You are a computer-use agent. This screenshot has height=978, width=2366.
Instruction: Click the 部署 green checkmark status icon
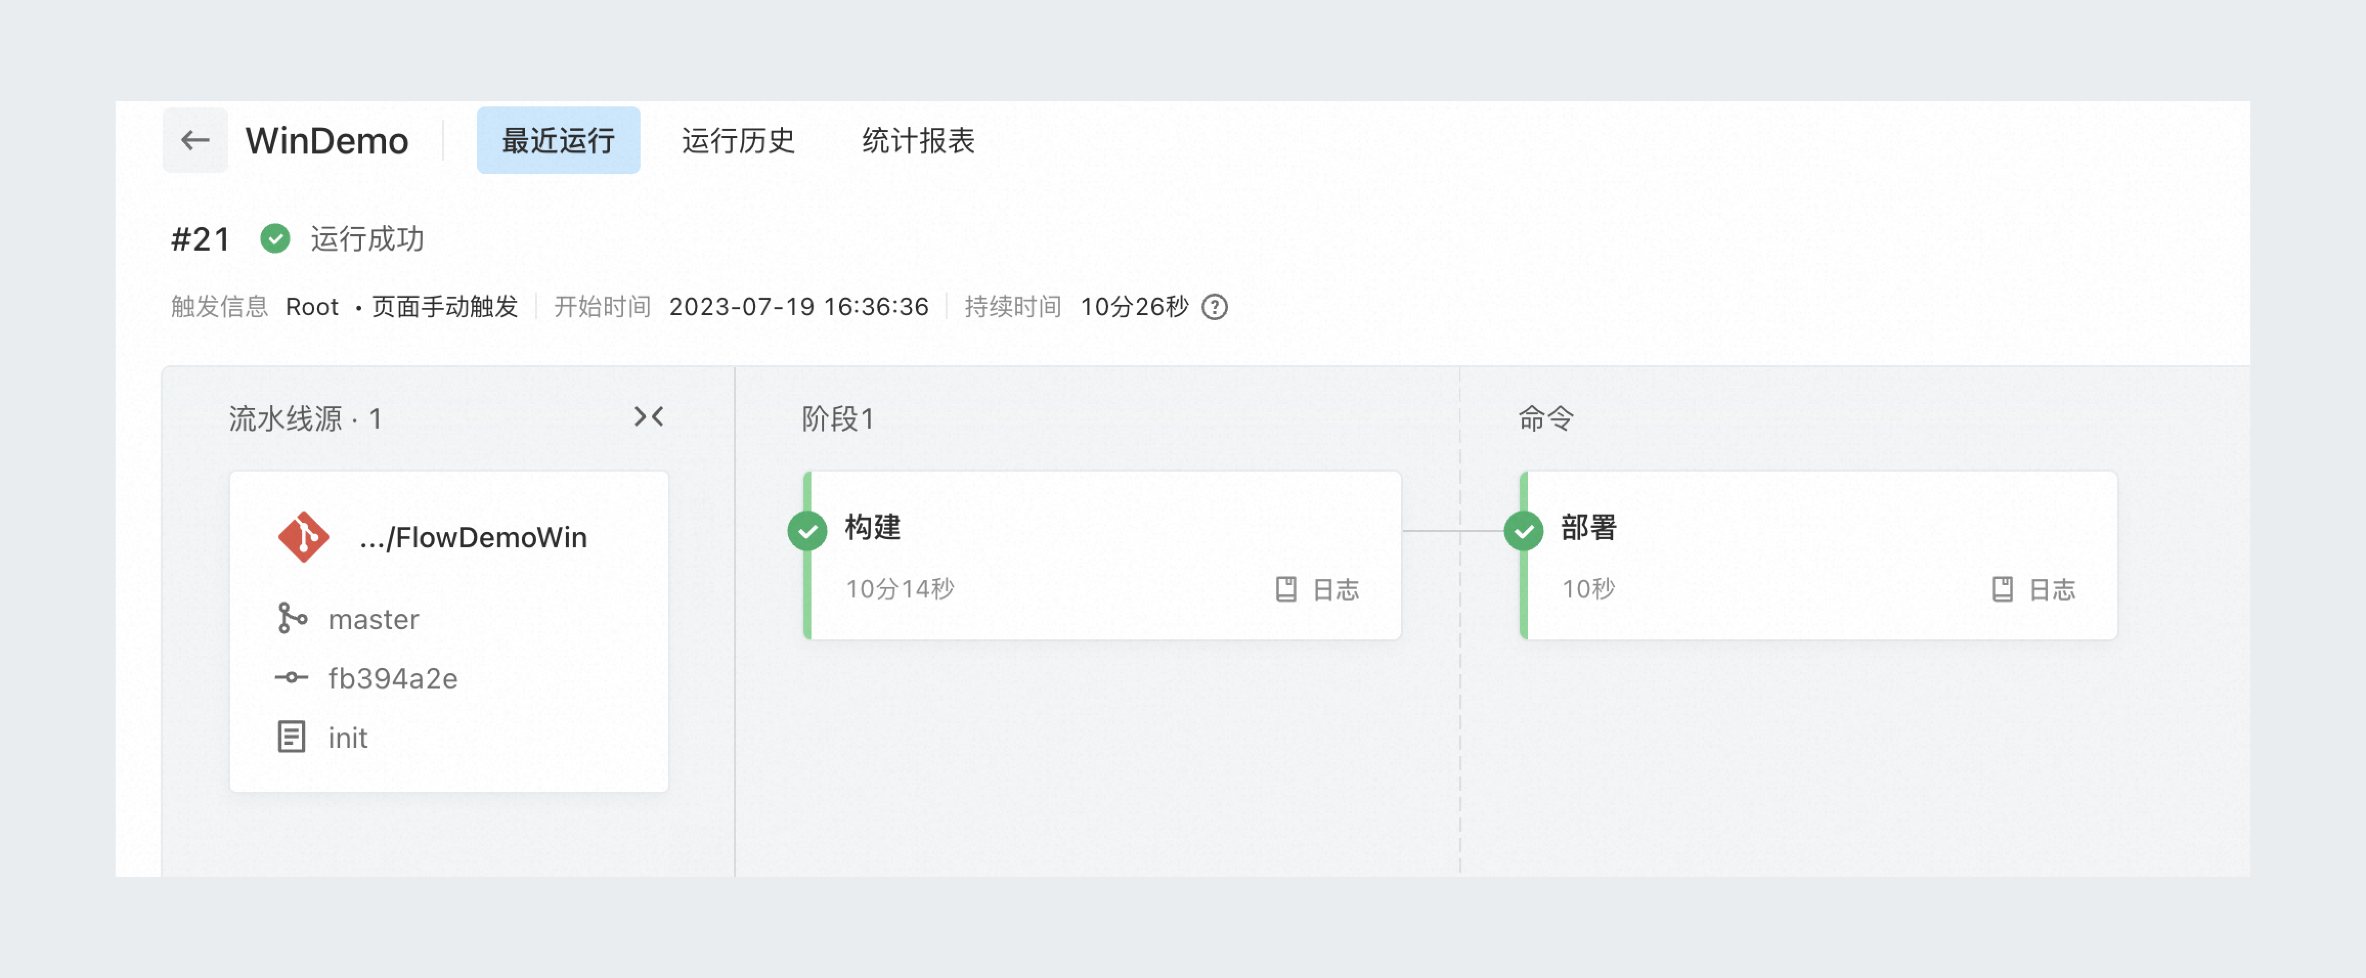1524,531
